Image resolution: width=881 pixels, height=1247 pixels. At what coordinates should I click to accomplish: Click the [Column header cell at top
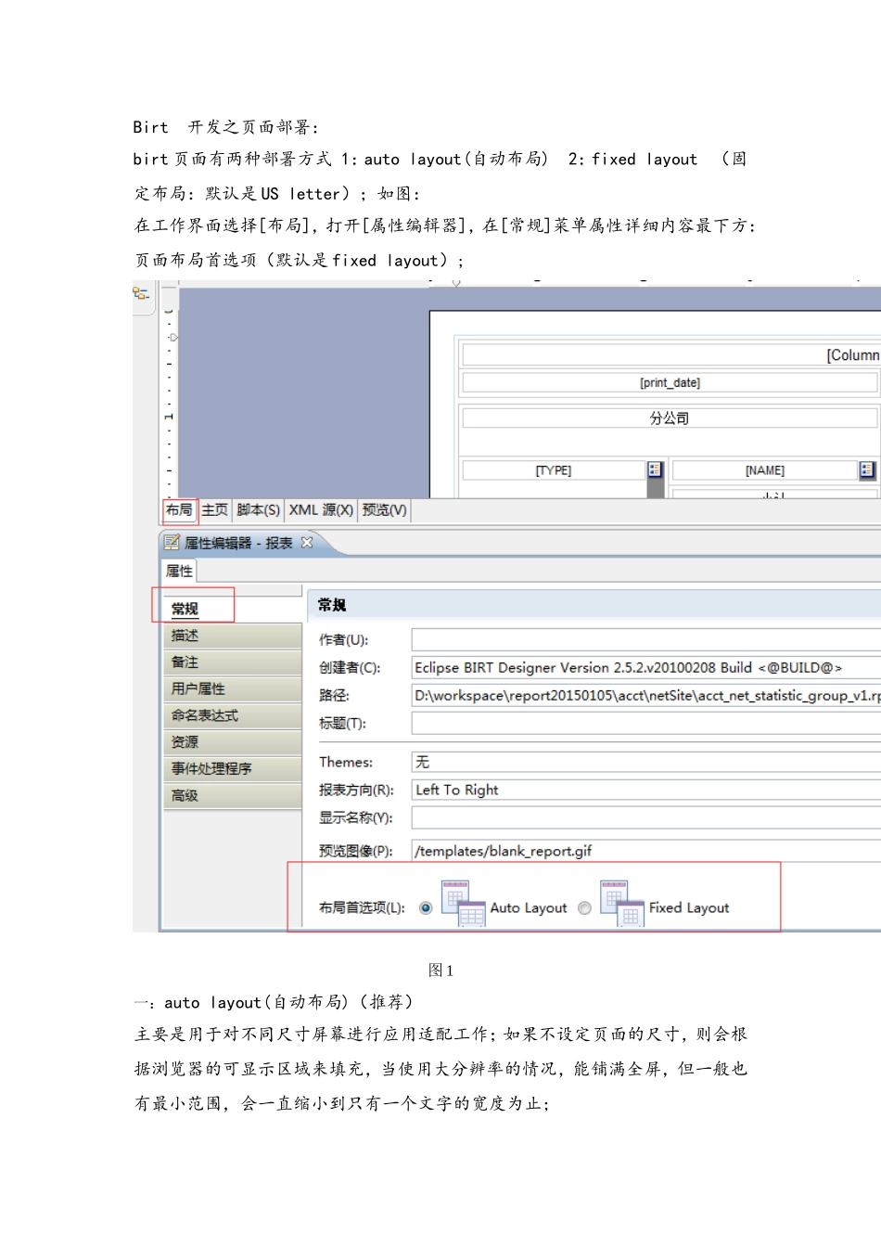671,354
